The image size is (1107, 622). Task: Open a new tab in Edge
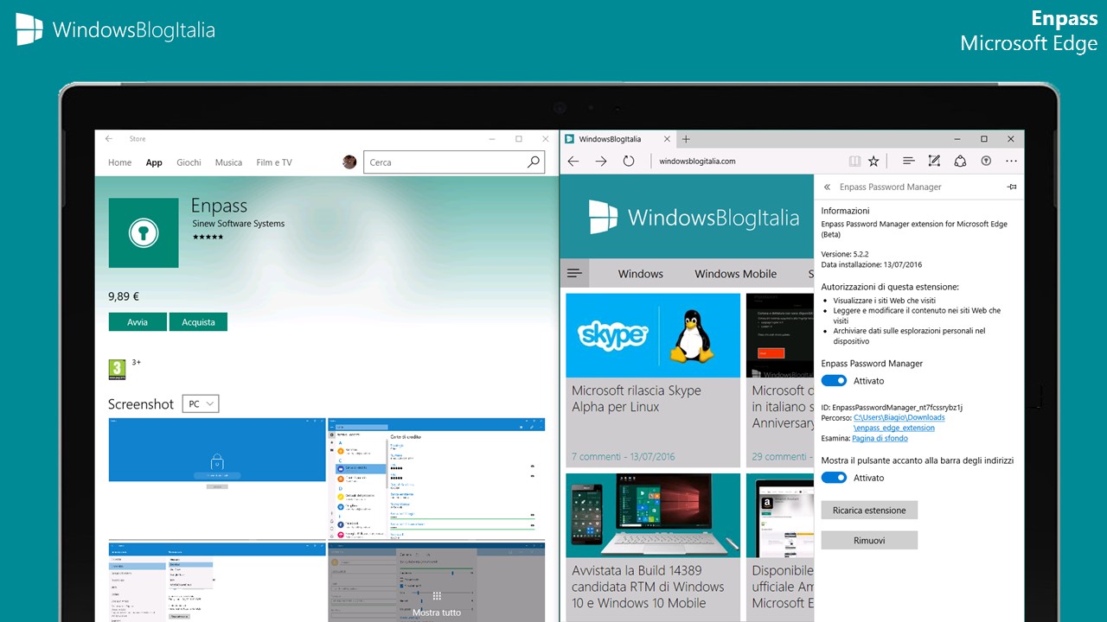coord(686,138)
